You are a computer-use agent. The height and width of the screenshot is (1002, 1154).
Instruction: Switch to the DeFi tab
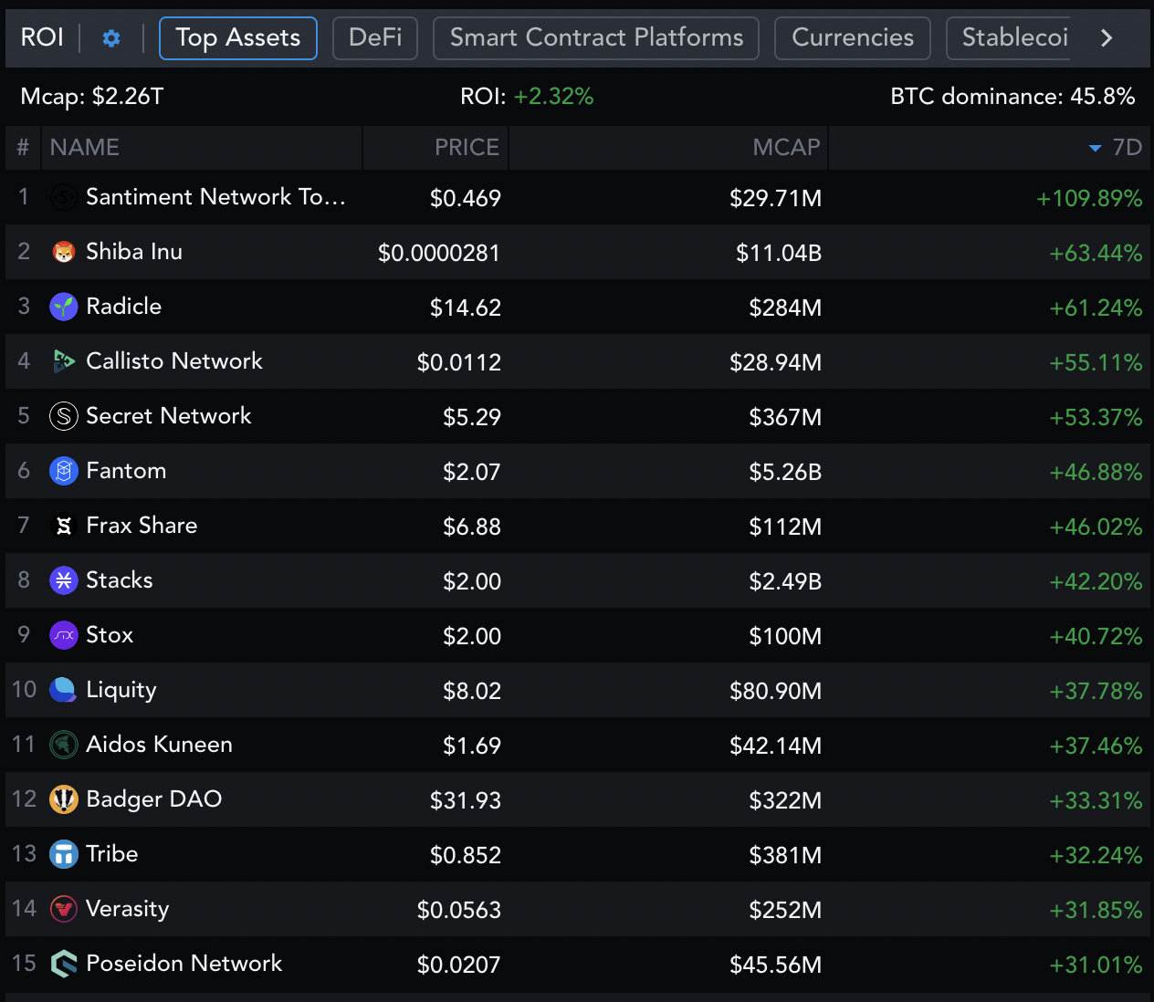point(375,38)
